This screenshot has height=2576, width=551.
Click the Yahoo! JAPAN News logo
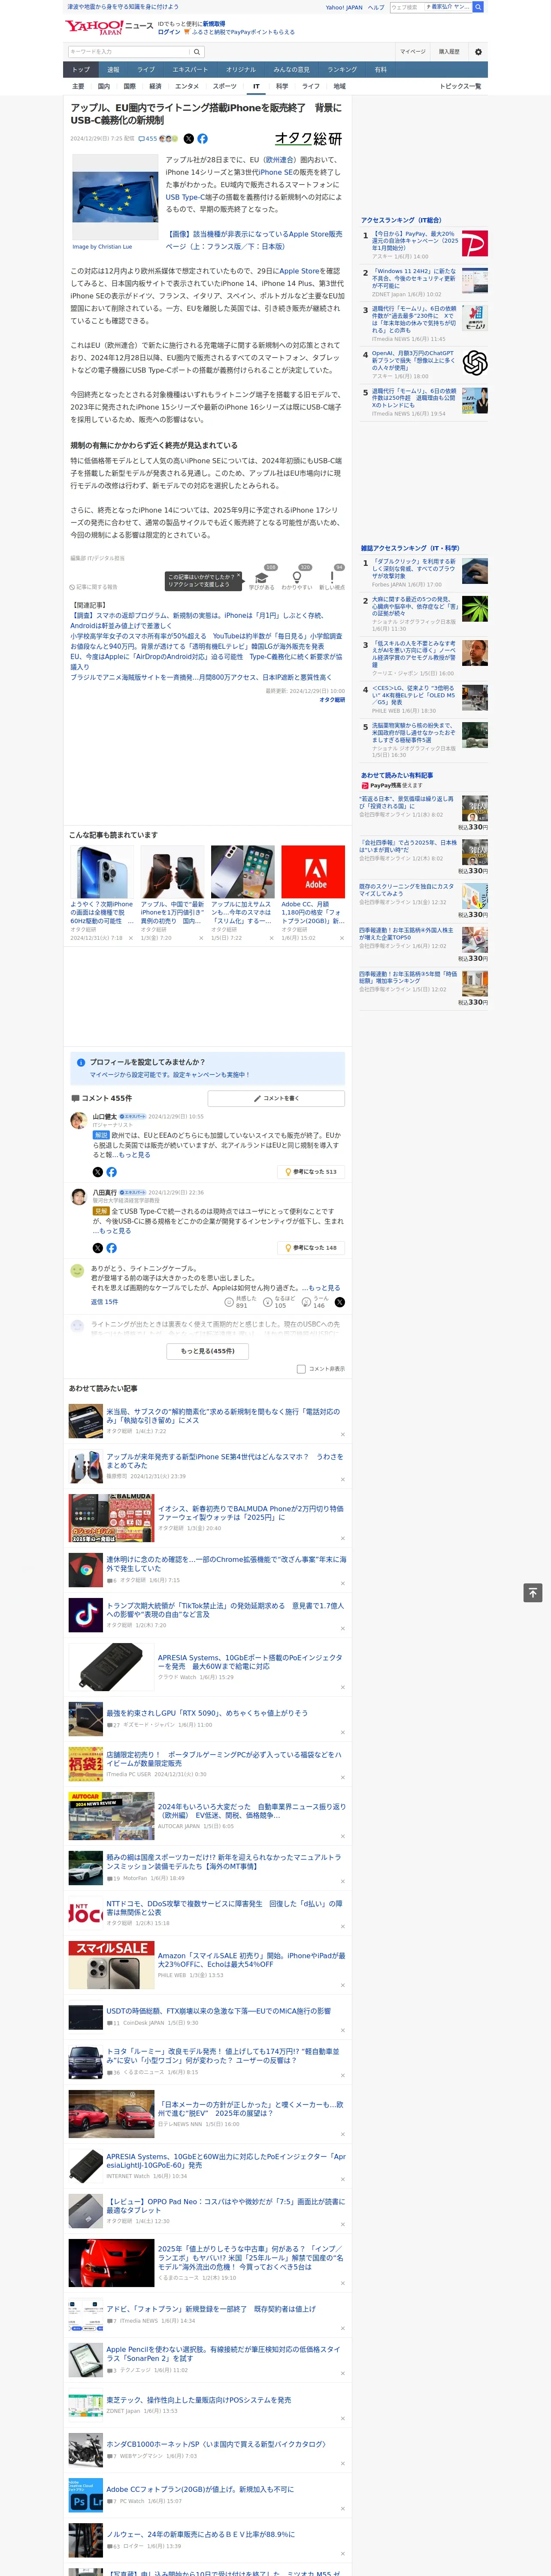(110, 27)
